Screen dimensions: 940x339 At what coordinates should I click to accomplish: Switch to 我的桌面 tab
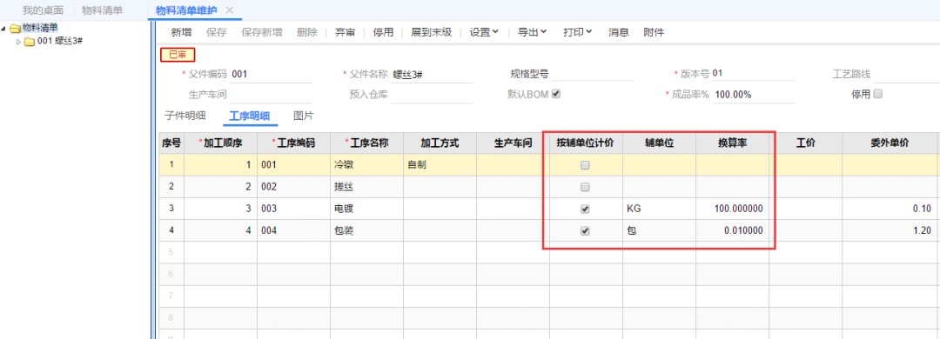click(x=44, y=10)
